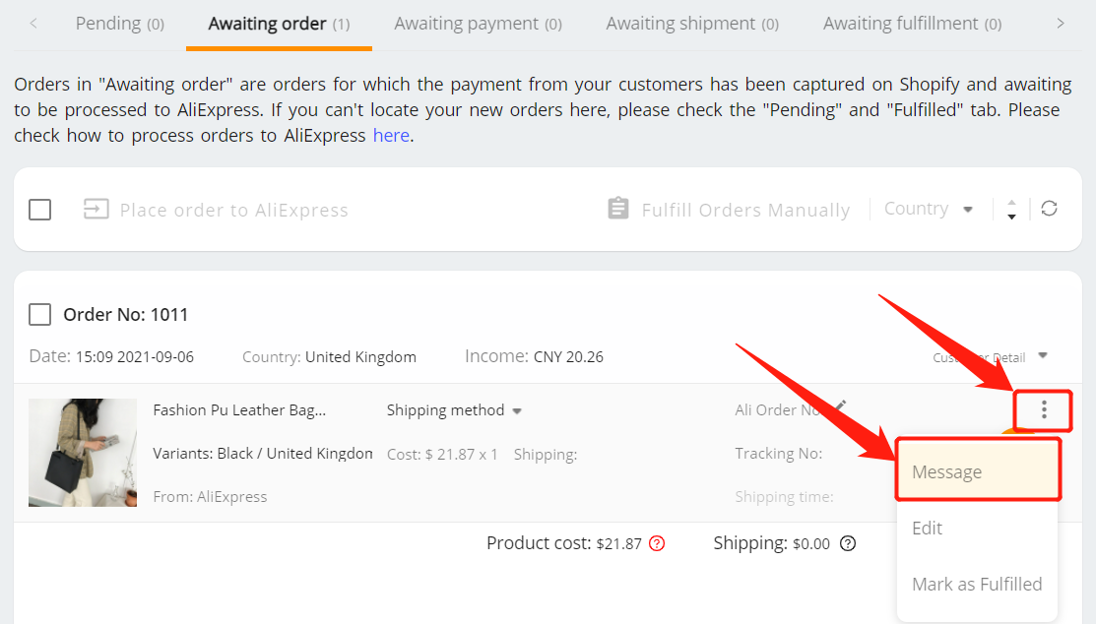This screenshot has height=624, width=1096.
Task: Open the "here" help link
Action: (x=391, y=136)
